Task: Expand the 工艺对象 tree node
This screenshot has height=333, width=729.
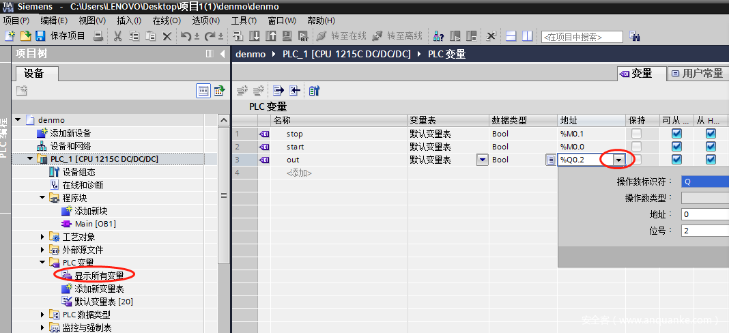Action: tap(43, 237)
